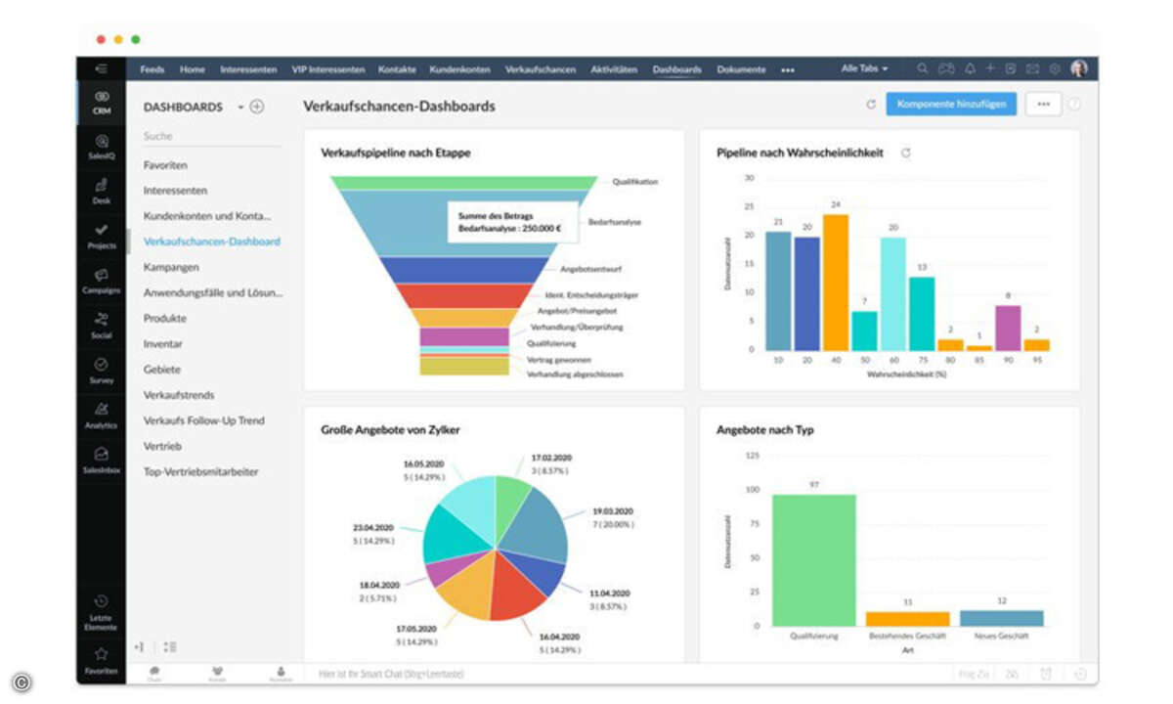
Task: Open the Campaigns app in the sidebar
Action: (x=102, y=281)
